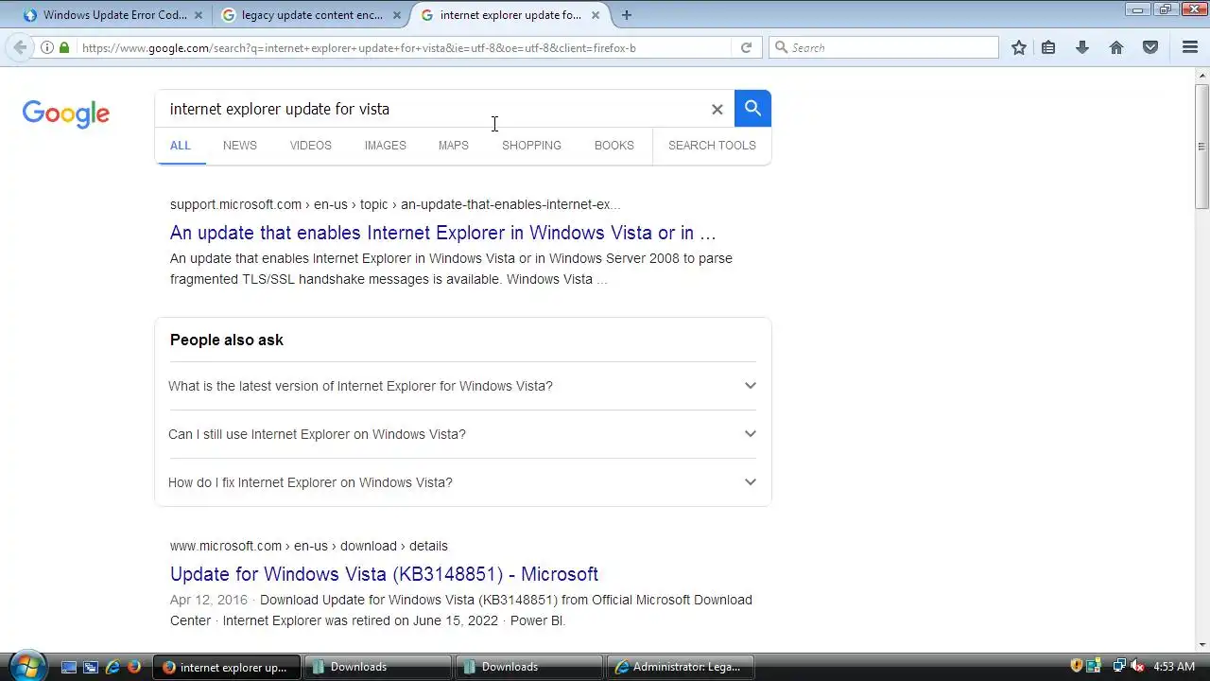
Task: Click the magnifier icon in Firefox search box
Action: click(x=781, y=47)
